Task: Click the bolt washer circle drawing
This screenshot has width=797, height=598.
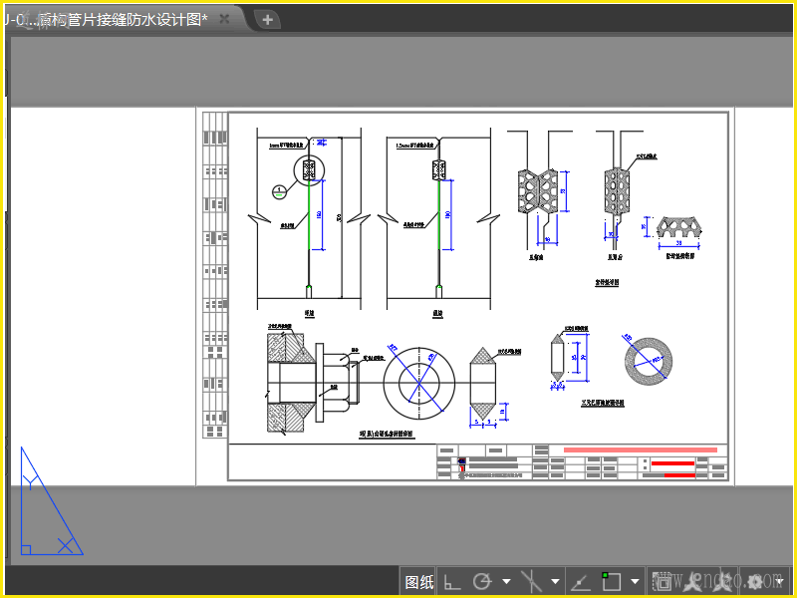Action: click(x=418, y=384)
